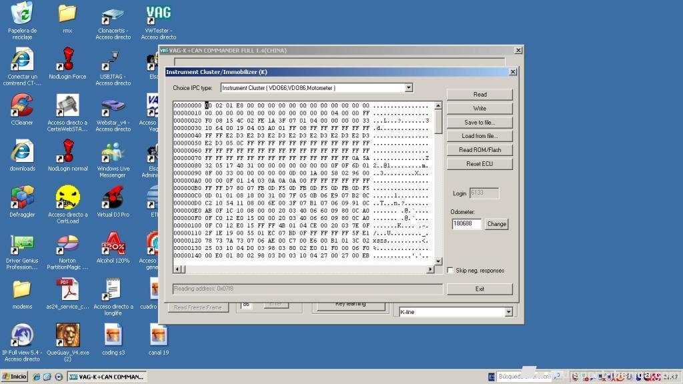Image resolution: width=683 pixels, height=384 pixels.
Task: Select the Alcohol 120% icon
Action: [113, 244]
